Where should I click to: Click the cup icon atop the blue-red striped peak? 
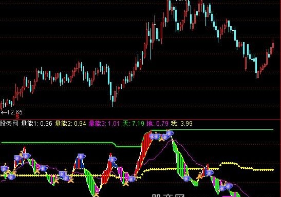coord(81,156)
